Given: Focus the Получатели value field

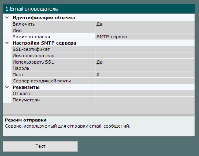Looking at the screenshot, I should click(145, 100).
